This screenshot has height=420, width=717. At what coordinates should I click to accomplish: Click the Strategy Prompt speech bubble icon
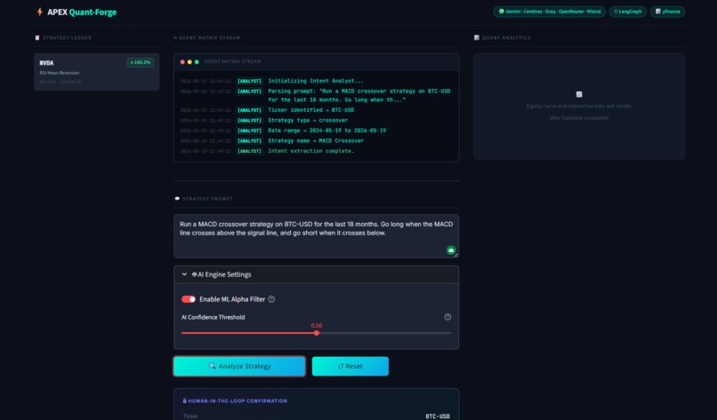tap(177, 199)
